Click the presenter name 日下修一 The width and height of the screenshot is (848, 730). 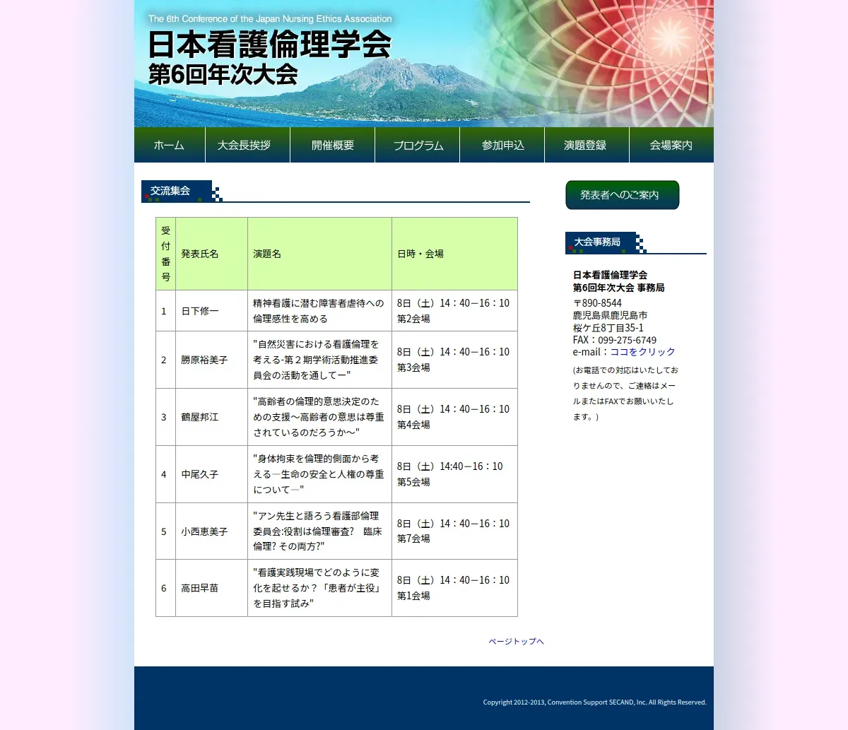coord(200,311)
